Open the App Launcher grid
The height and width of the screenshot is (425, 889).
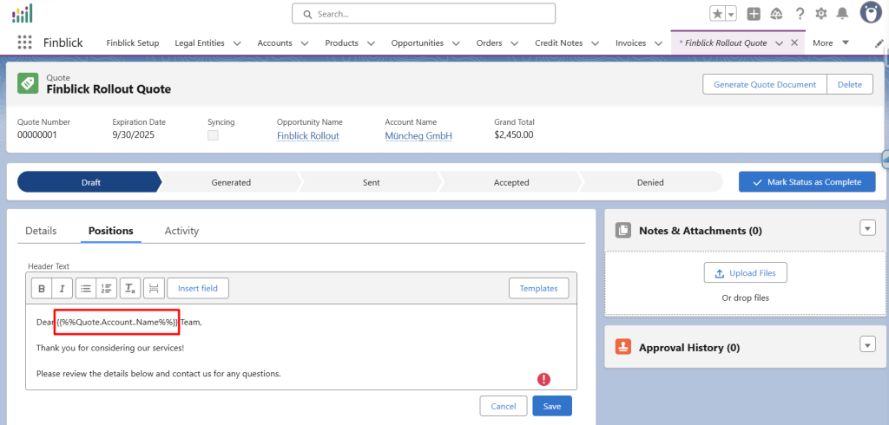point(24,42)
